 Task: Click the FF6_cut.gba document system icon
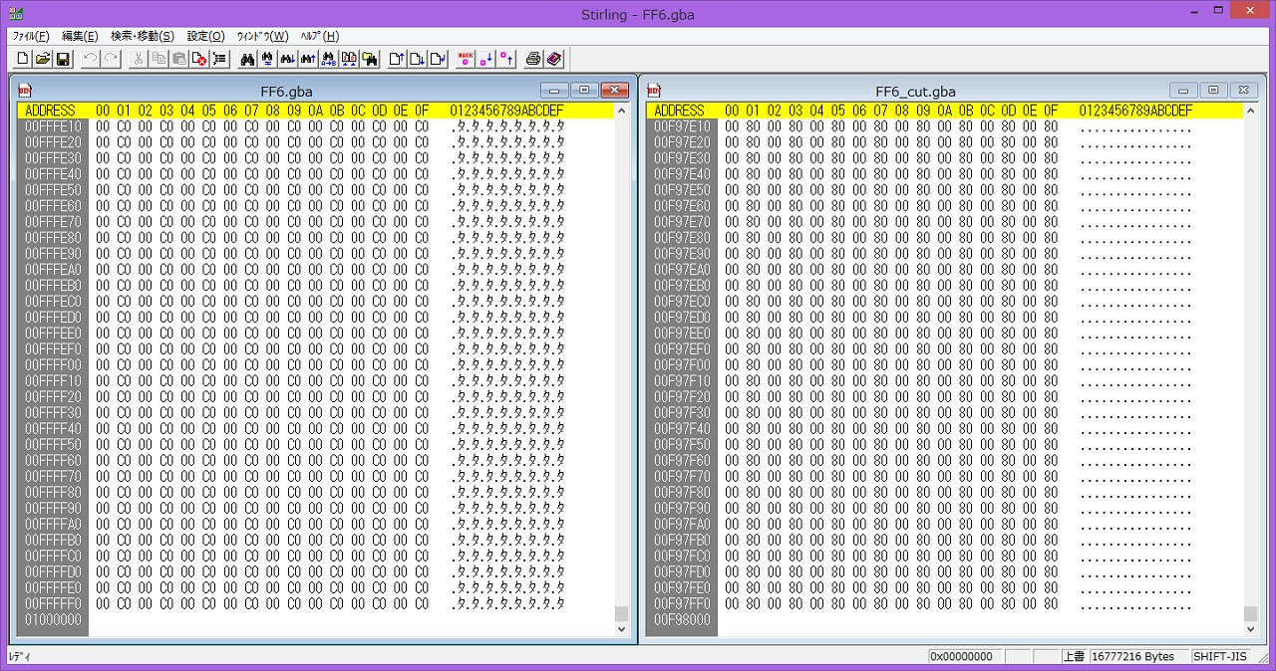pyautogui.click(x=654, y=90)
